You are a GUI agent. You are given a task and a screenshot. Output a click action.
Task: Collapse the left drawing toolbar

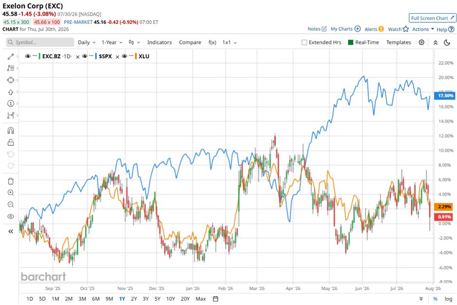(x=11, y=232)
